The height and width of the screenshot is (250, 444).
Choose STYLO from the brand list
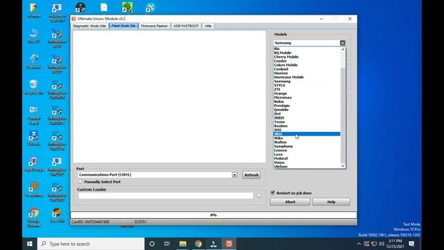tap(307, 85)
